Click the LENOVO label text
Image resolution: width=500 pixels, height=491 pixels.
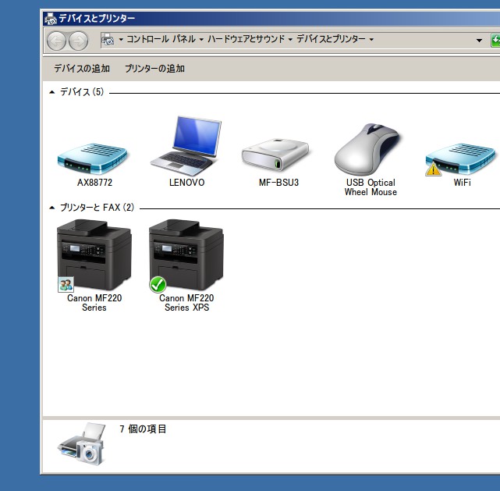187,183
